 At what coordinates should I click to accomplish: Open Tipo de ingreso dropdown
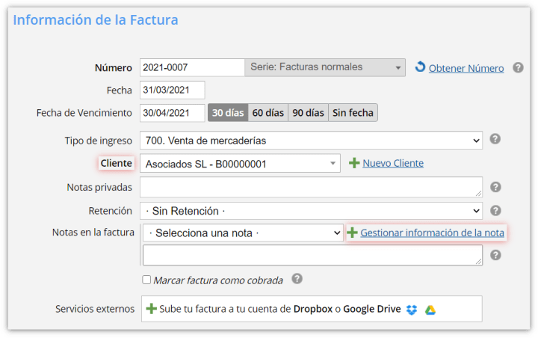(311, 140)
